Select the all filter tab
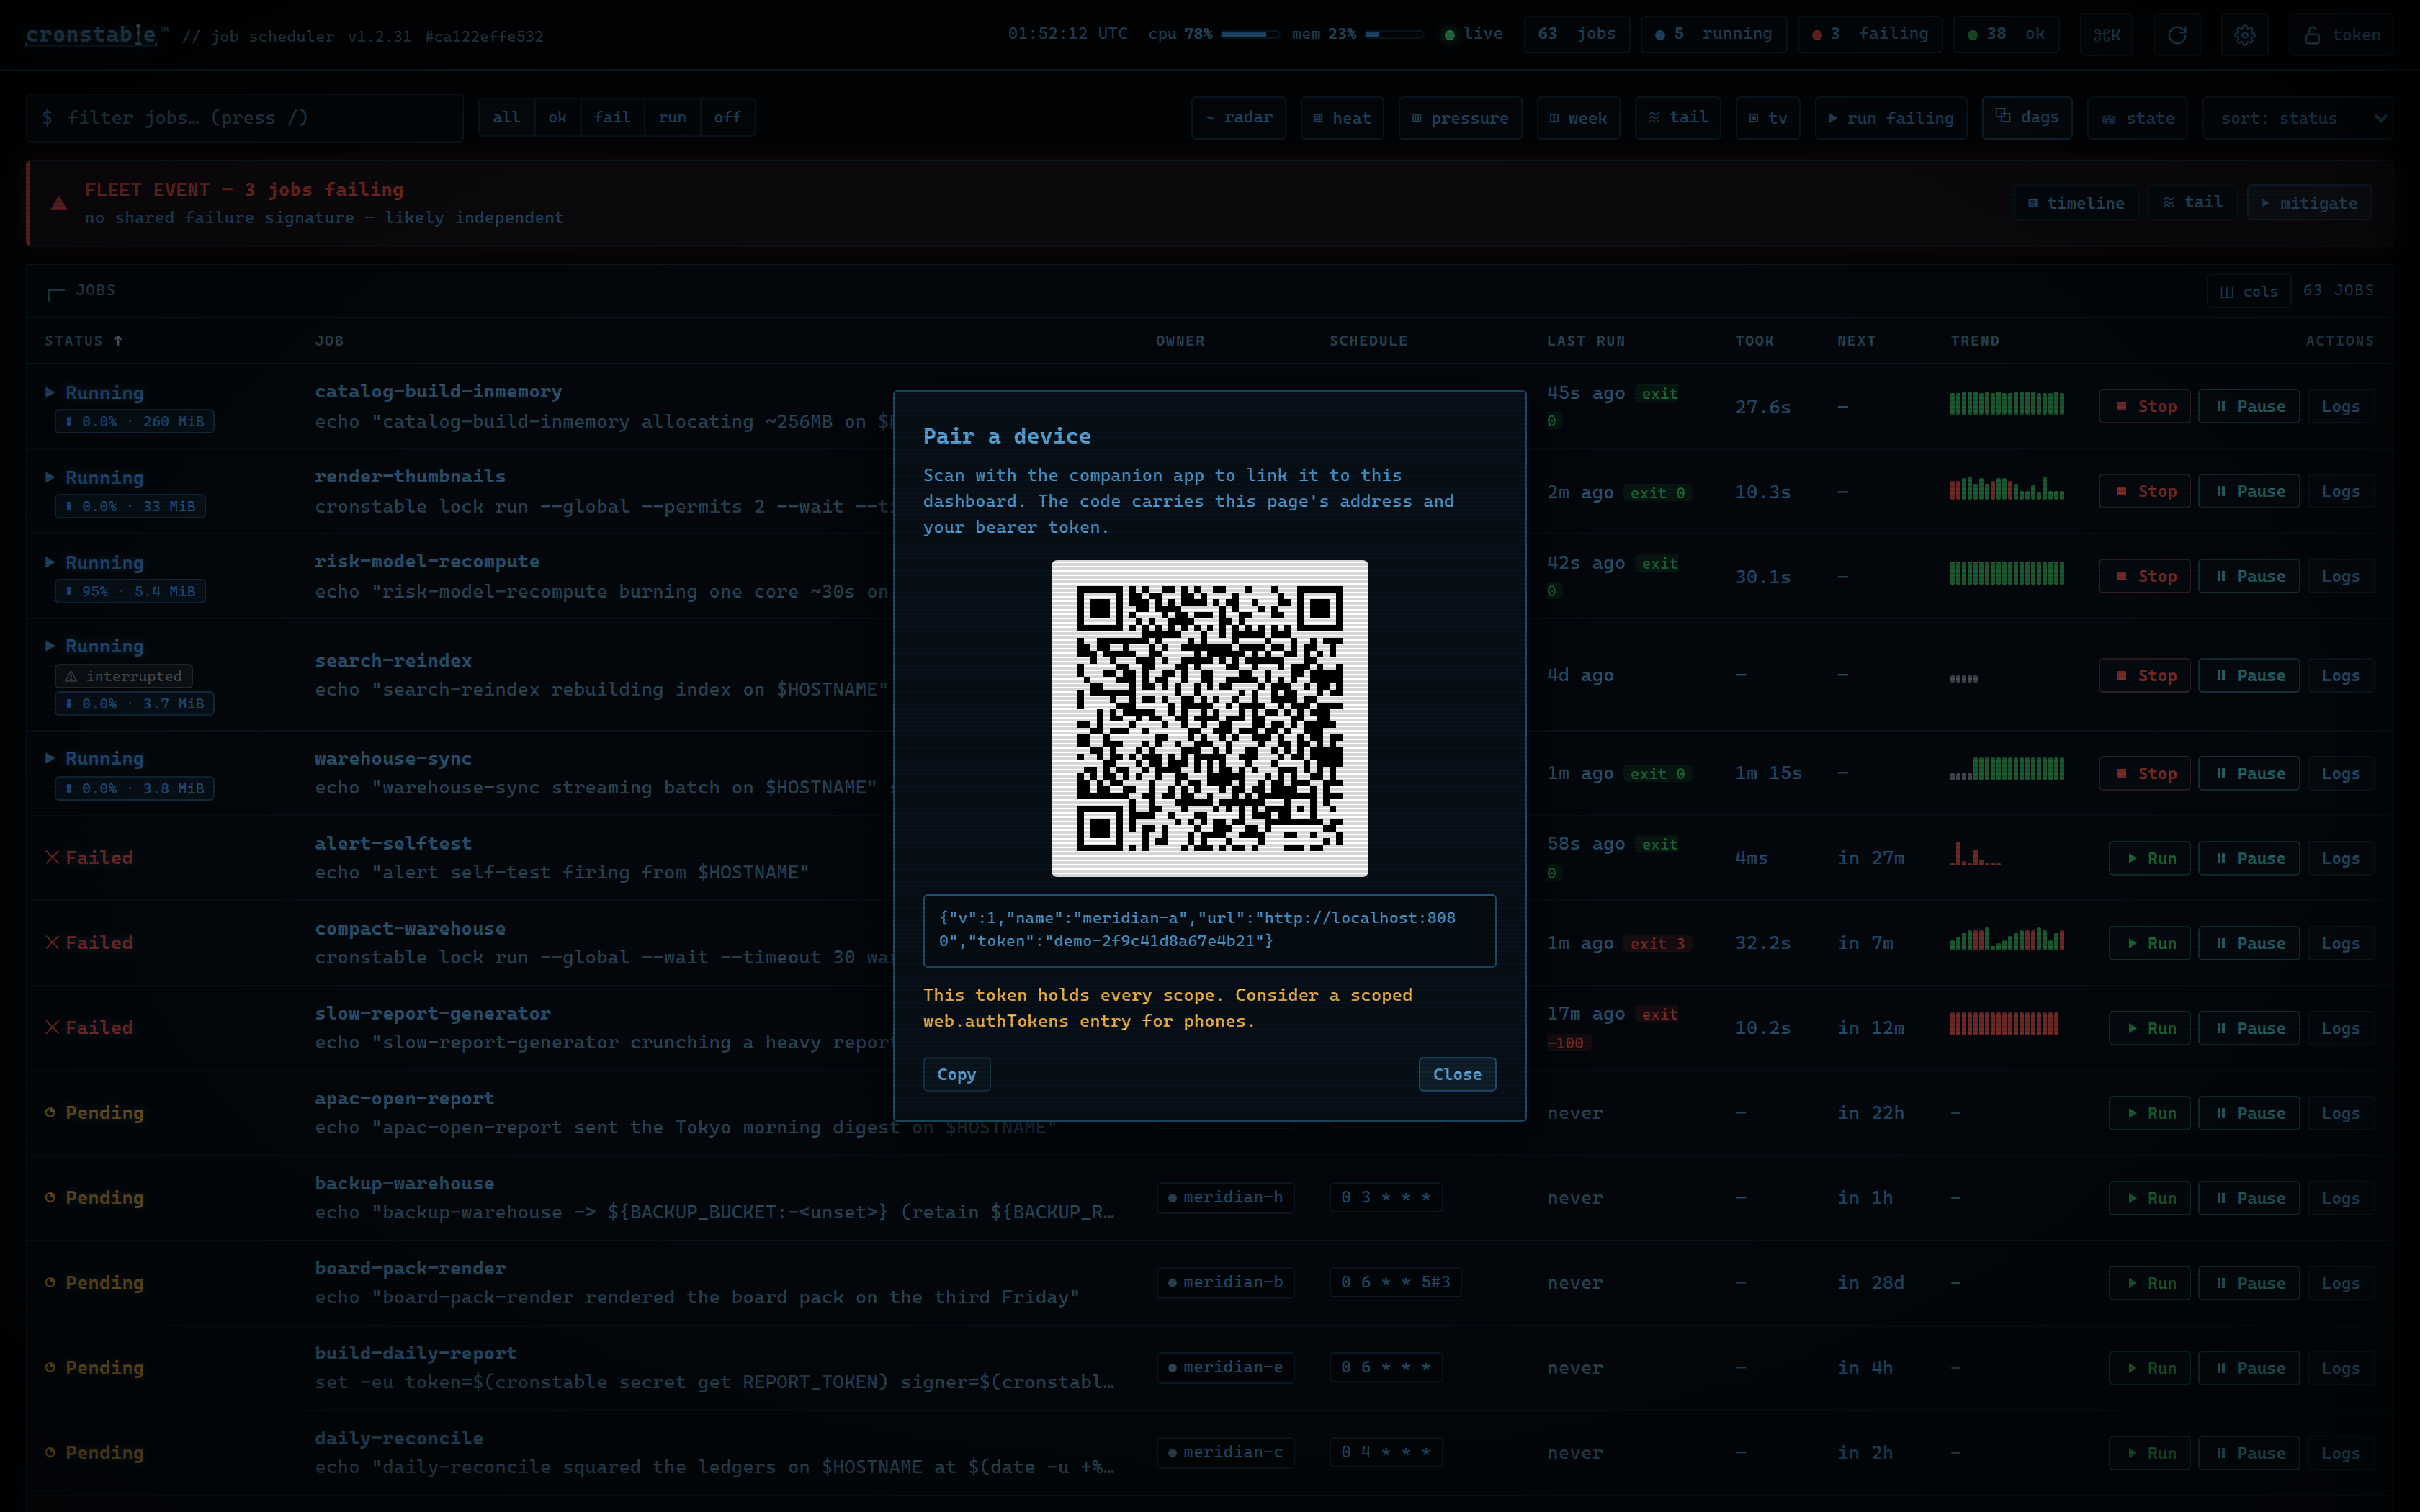This screenshot has width=2420, height=1512. [506, 118]
